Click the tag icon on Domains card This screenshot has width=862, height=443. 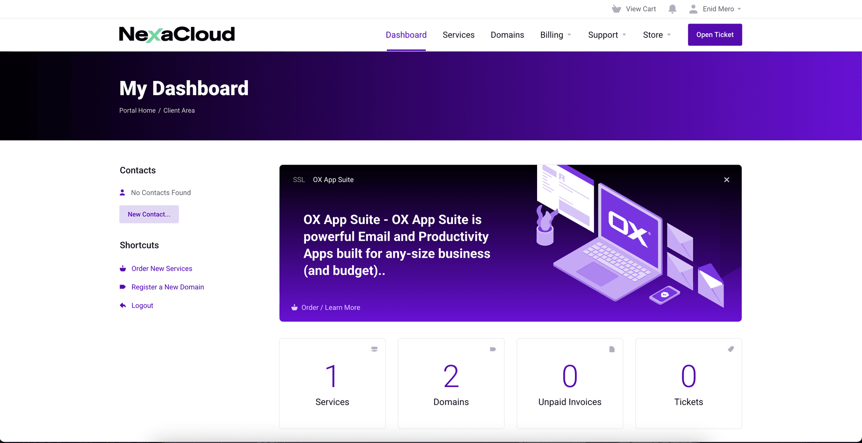tap(493, 349)
